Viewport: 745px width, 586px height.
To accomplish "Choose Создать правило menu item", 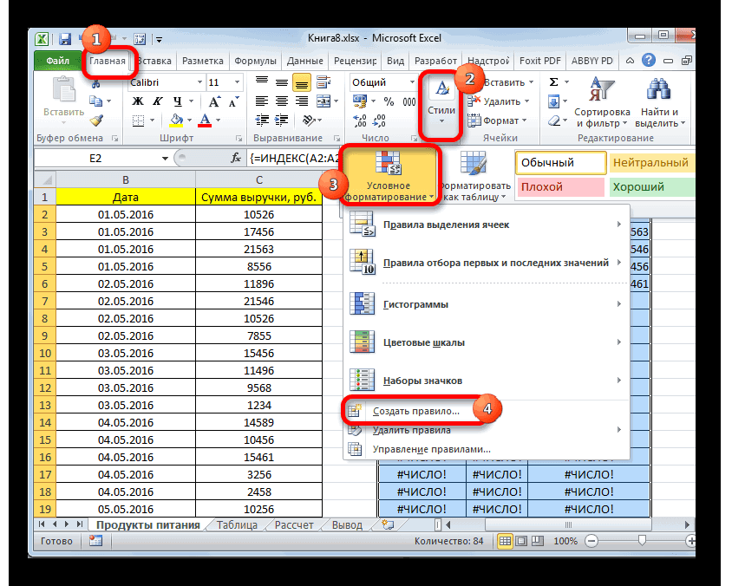I will point(415,411).
